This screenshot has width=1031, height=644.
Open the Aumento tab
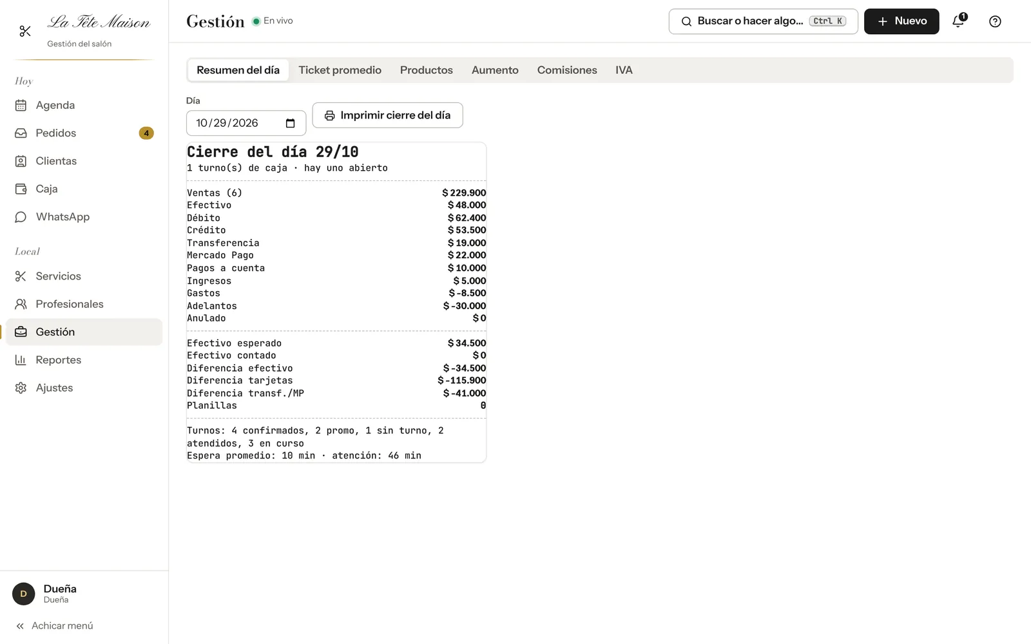495,70
